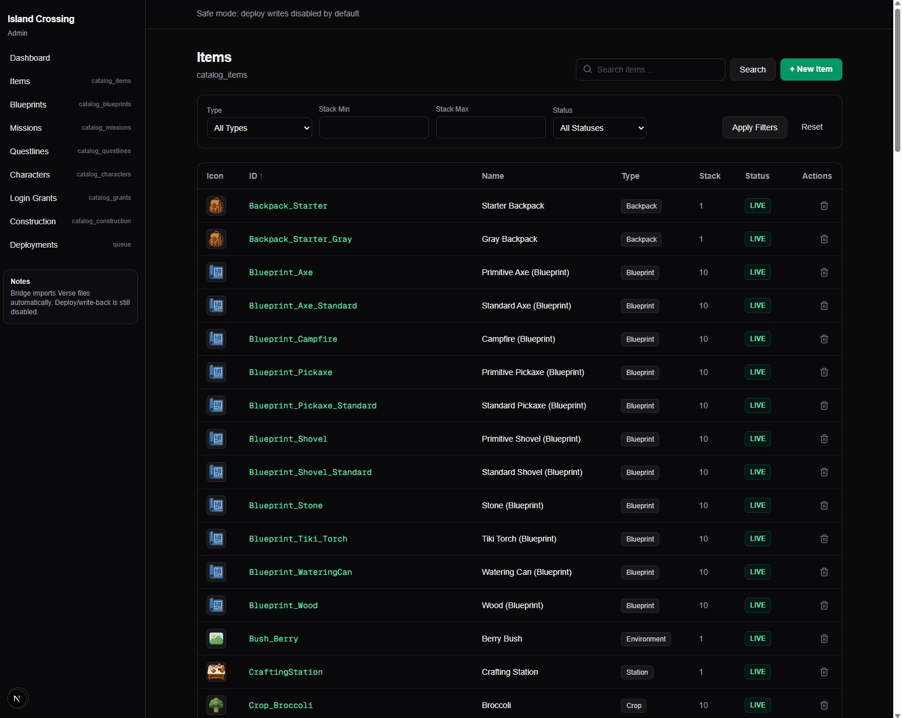Delete the Backpack_Starter item via trash icon
Image resolution: width=902 pixels, height=718 pixels.
tap(824, 206)
